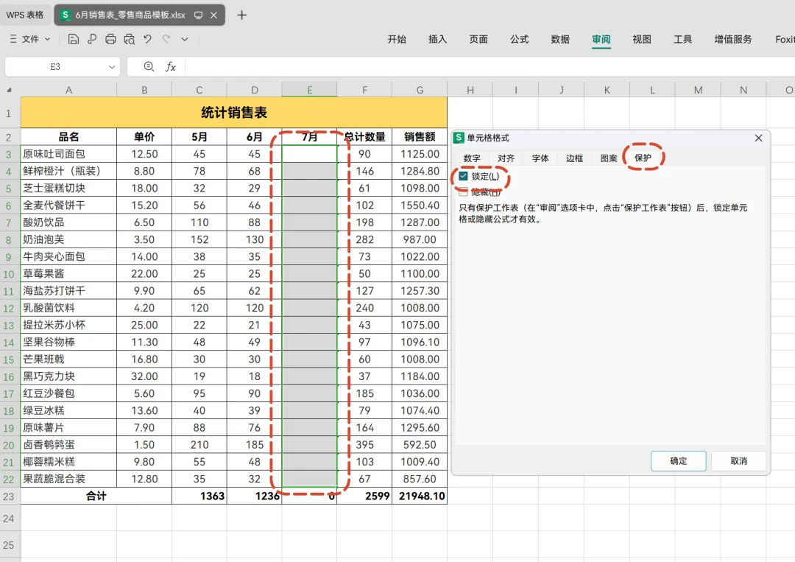Click the 合计 cell
Viewport: 795px width, 562px height.
coord(96,496)
